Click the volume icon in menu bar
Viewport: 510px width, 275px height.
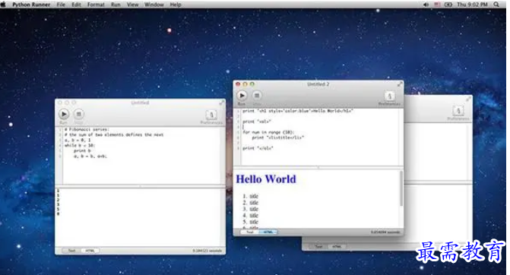tap(426, 5)
